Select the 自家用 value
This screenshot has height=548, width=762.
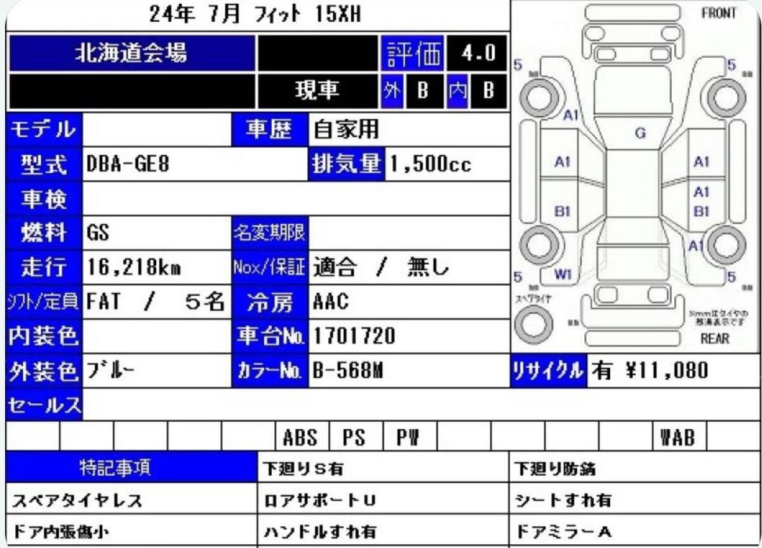346,130
